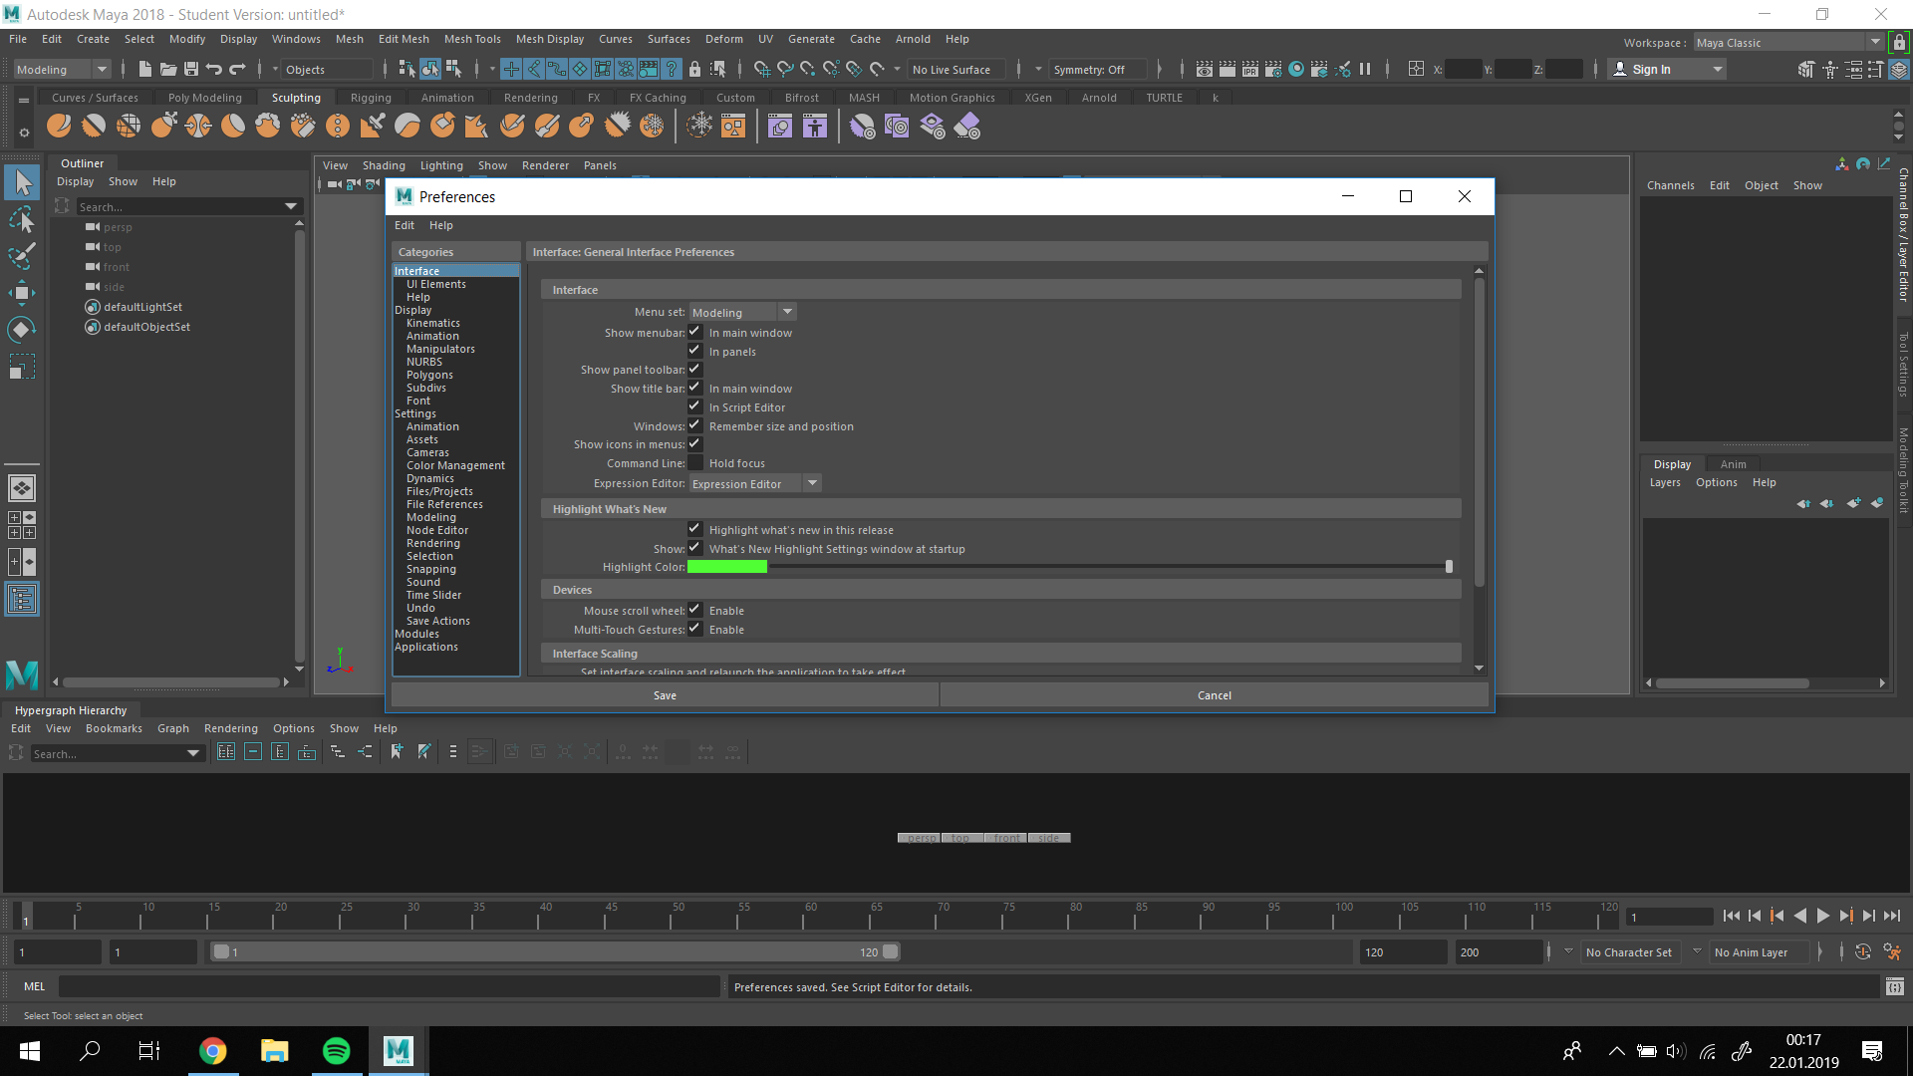The height and width of the screenshot is (1076, 1913).
Task: Click the first sculpt brush shelf icon
Action: coord(59,126)
